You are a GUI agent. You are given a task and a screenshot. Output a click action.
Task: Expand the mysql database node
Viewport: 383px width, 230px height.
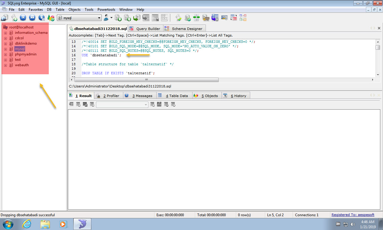click(5, 49)
